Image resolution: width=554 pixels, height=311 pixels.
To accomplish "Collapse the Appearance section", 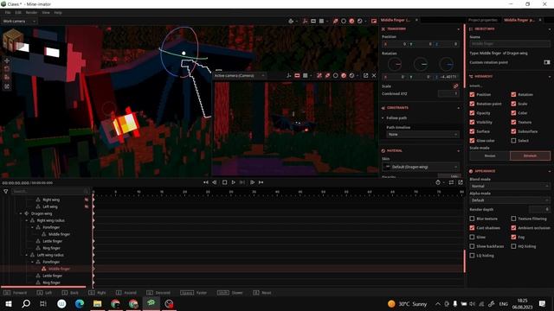I will (x=550, y=171).
